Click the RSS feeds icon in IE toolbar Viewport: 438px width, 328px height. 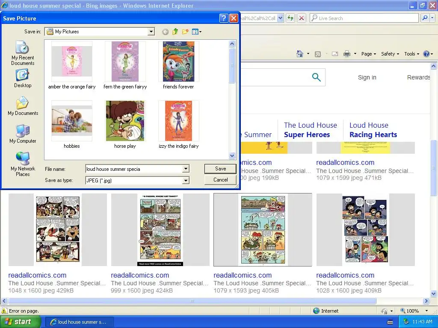pos(318,54)
